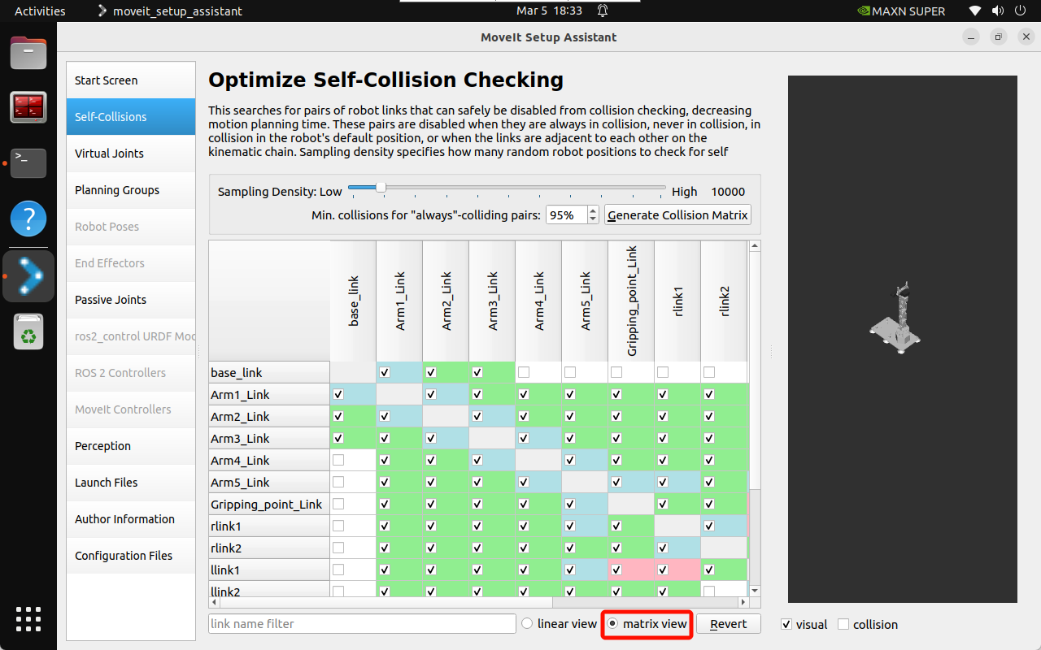Open the Terminal dock icon
The image size is (1041, 650).
[28, 162]
